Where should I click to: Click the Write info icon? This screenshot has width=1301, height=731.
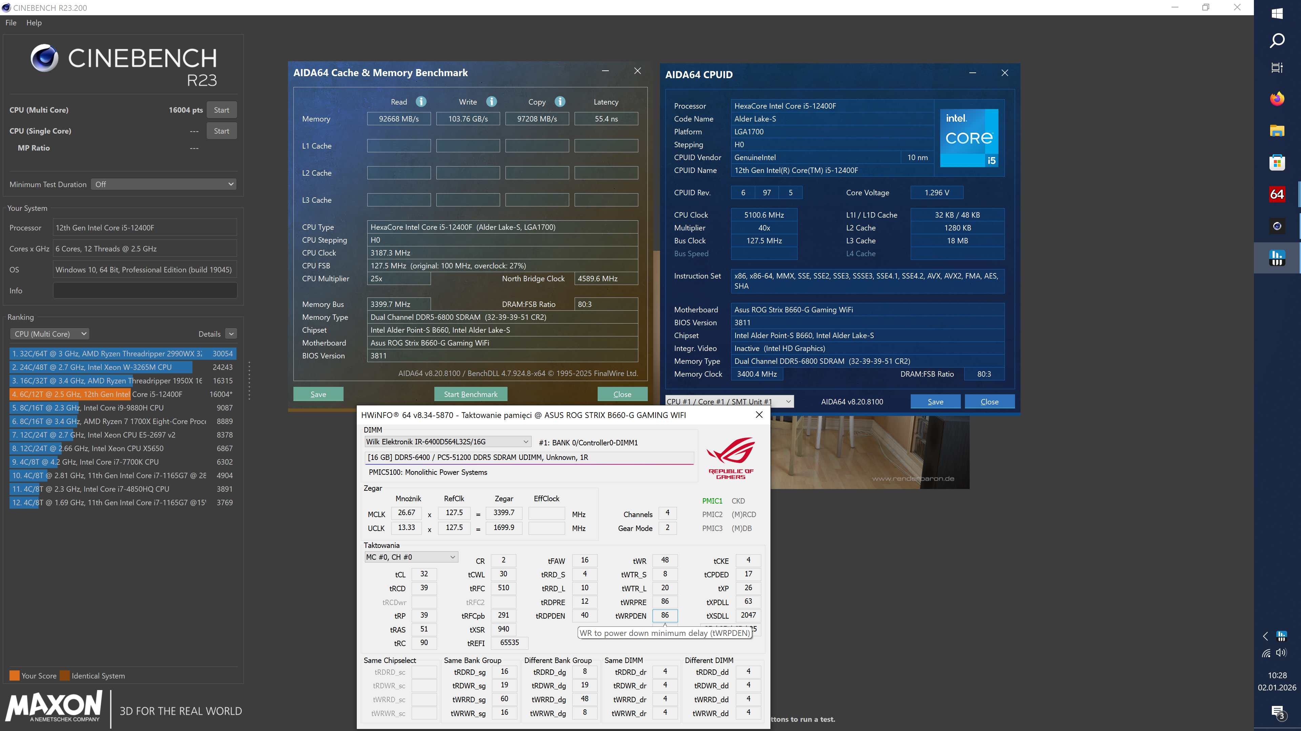point(491,102)
